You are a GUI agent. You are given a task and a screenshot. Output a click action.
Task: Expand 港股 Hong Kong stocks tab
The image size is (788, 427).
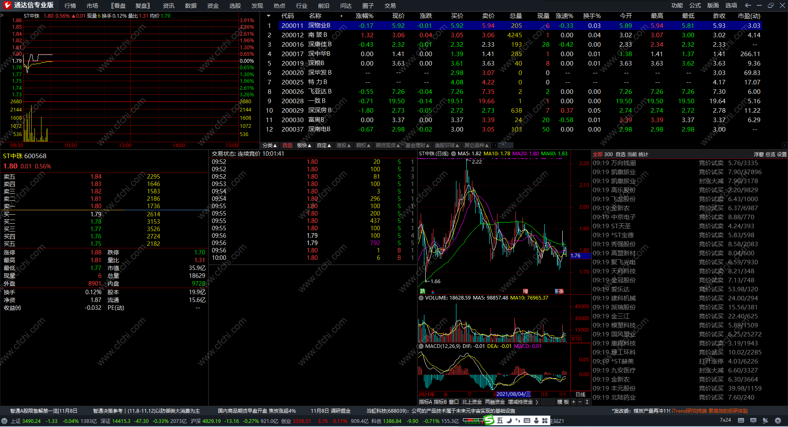point(344,145)
